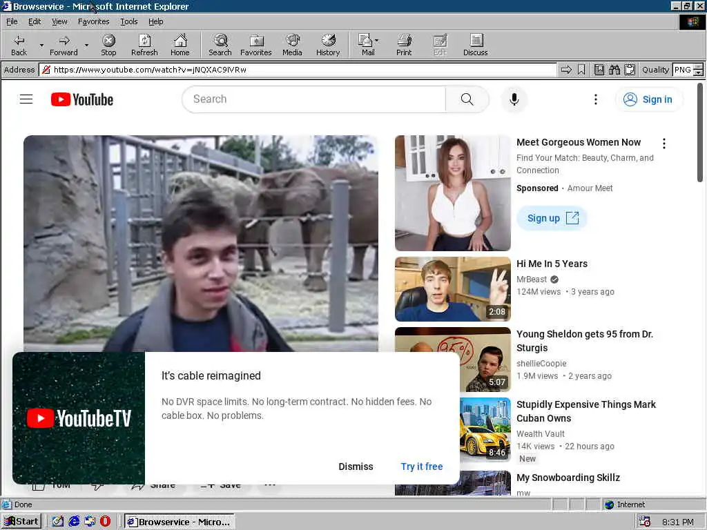Open the History toolbar pane
Viewport: 707px width, 530px height.
point(328,45)
